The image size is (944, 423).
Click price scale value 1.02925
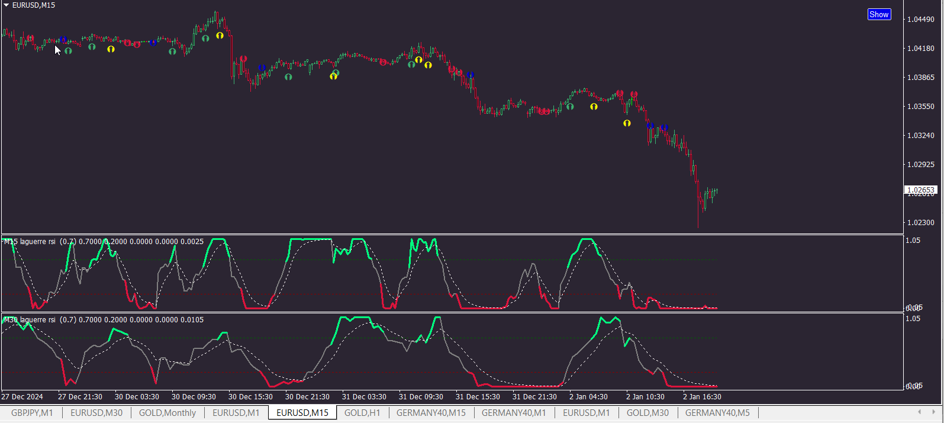tap(921, 165)
